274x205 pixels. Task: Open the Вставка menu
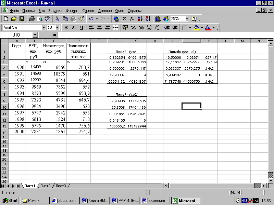[x=55, y=11]
